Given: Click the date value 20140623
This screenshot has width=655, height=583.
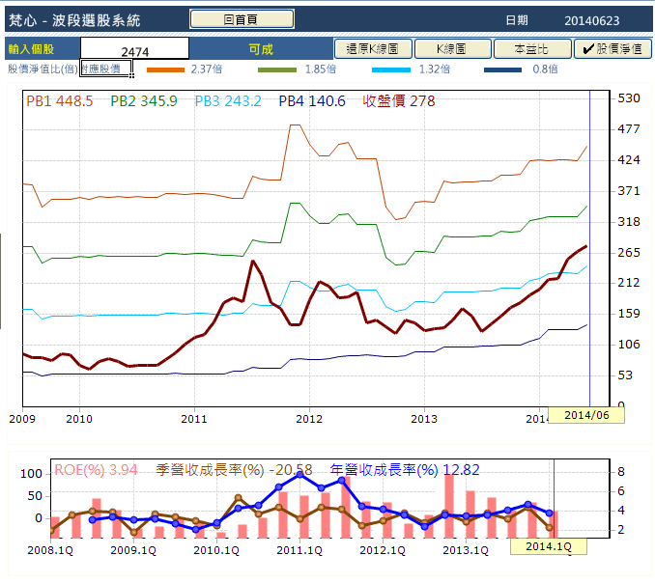Looking at the screenshot, I should click(592, 19).
